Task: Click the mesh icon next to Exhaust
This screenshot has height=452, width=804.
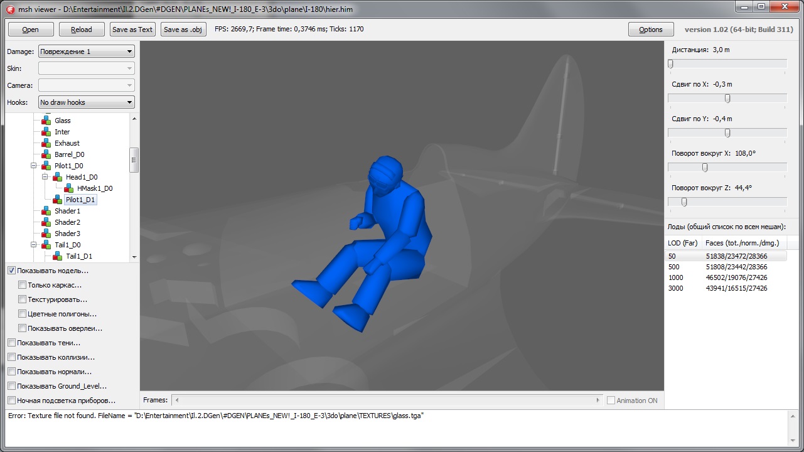Action: click(x=46, y=143)
